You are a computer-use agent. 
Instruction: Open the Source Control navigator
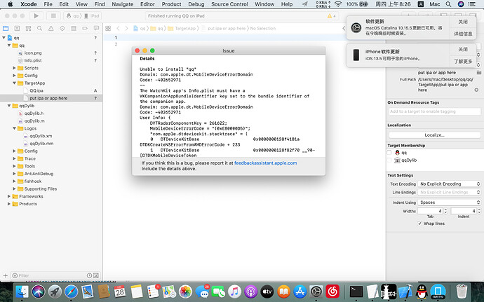[x=17, y=29]
